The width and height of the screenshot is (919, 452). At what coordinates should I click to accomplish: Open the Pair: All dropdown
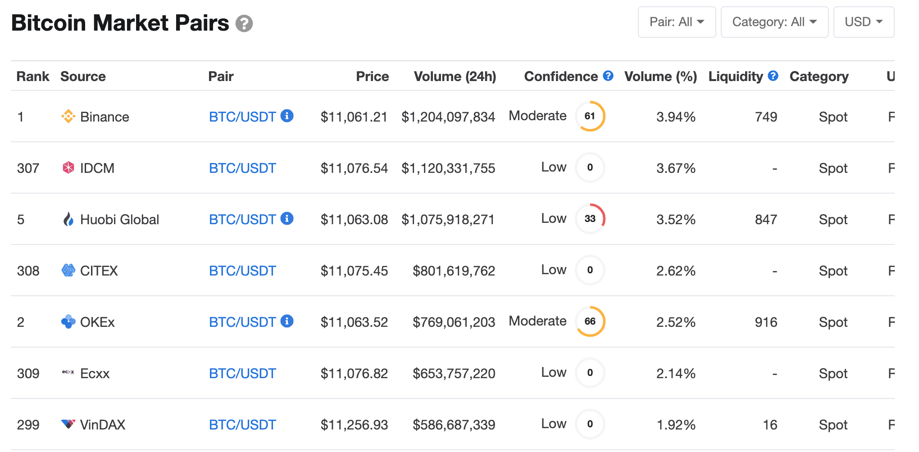tap(677, 22)
